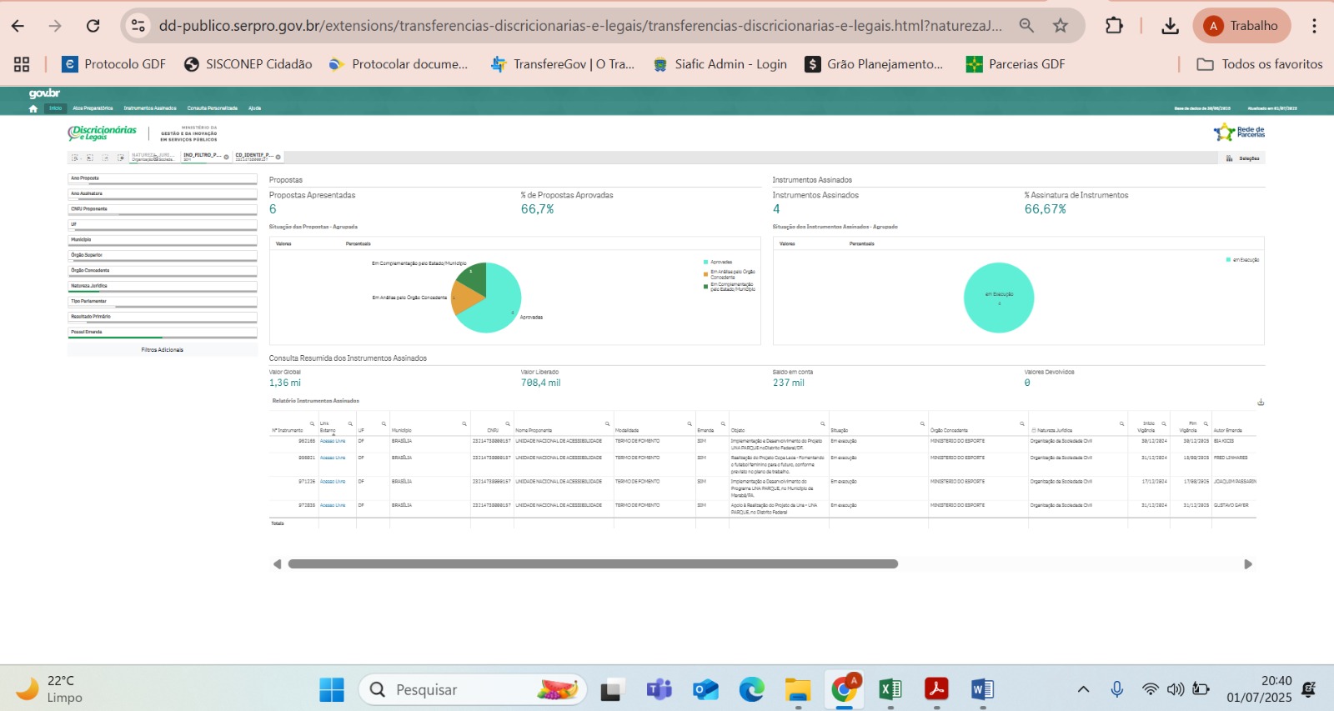This screenshot has height=711, width=1334.
Task: Search within Nº Instrumento column
Action: coord(312,423)
